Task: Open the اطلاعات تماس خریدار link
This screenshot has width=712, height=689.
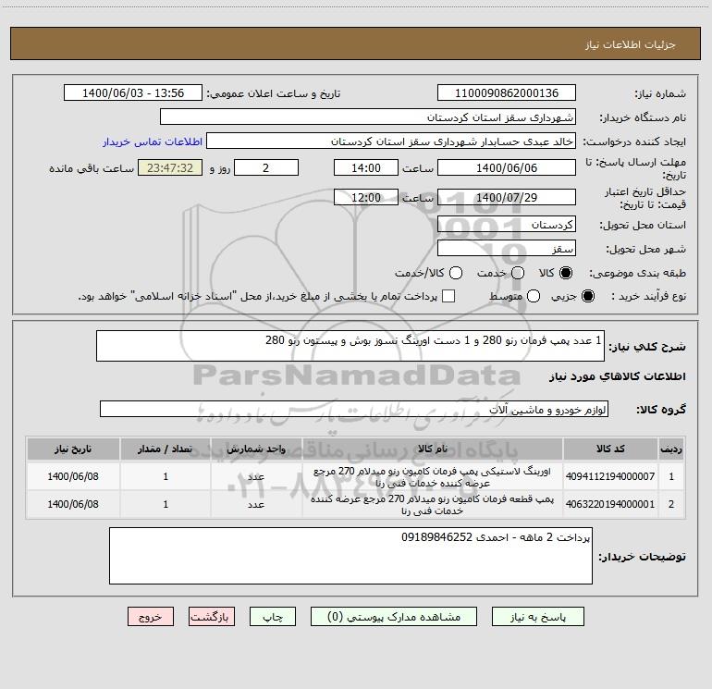Action: pyautogui.click(x=153, y=141)
